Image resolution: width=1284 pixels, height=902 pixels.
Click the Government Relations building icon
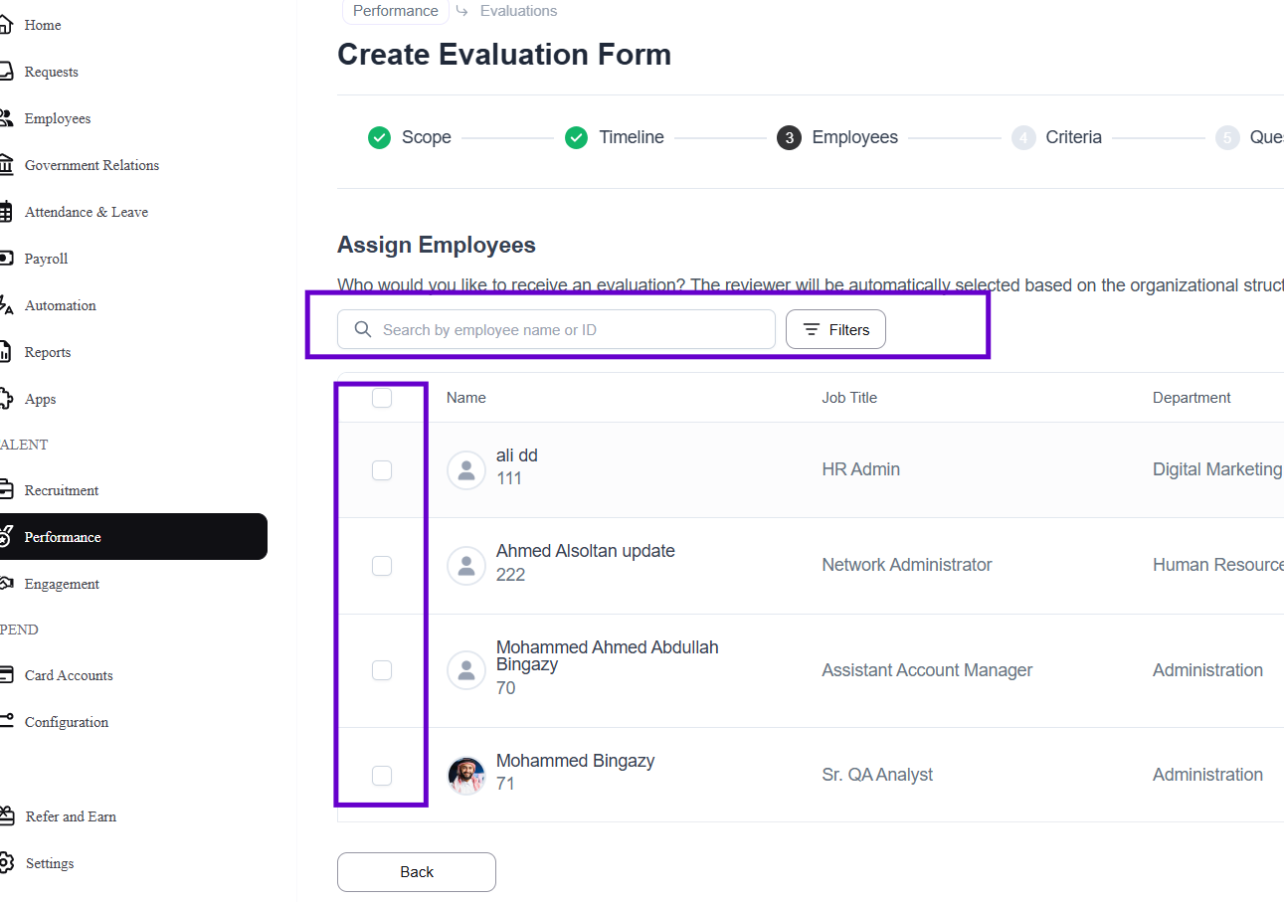(6, 165)
